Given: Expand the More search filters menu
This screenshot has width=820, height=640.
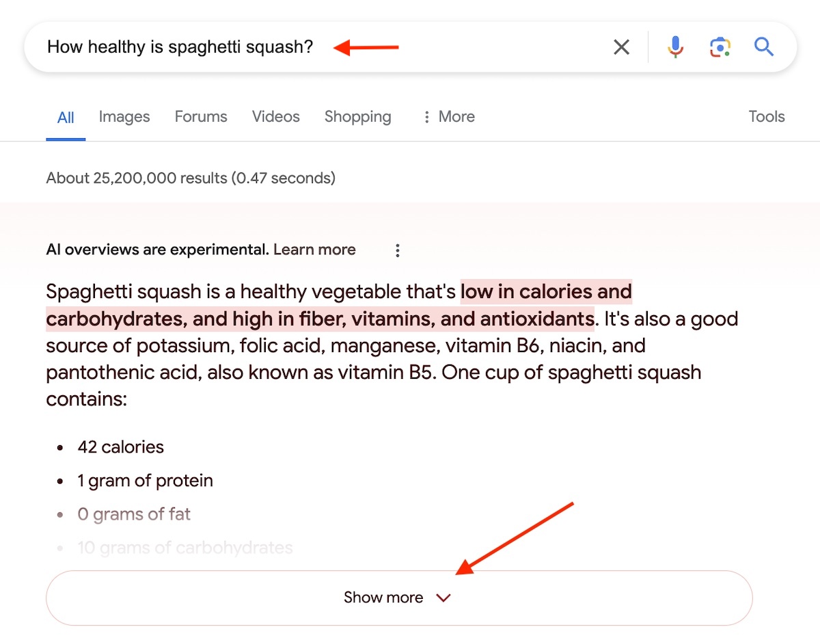Looking at the screenshot, I should [x=448, y=117].
